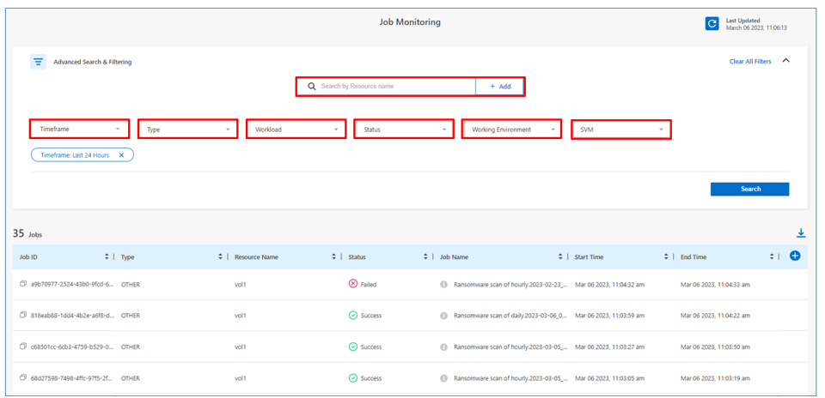Open the Timeframe dropdown

(80, 130)
